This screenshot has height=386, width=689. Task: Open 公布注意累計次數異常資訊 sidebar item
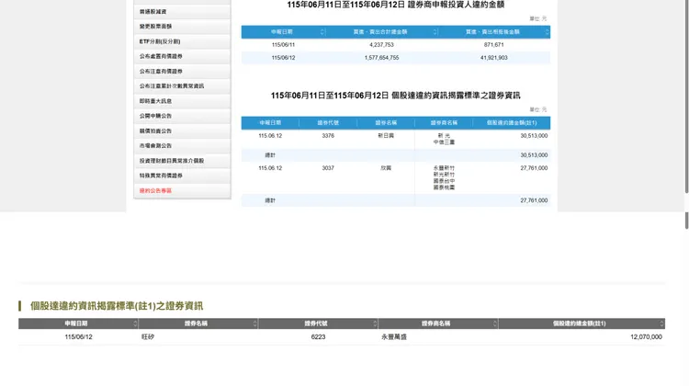point(182,86)
